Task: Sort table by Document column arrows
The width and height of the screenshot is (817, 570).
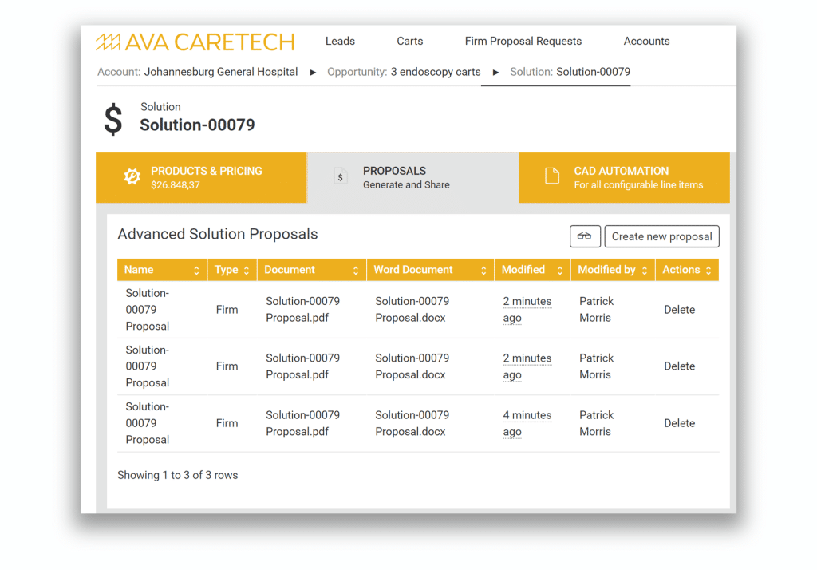Action: (x=356, y=270)
